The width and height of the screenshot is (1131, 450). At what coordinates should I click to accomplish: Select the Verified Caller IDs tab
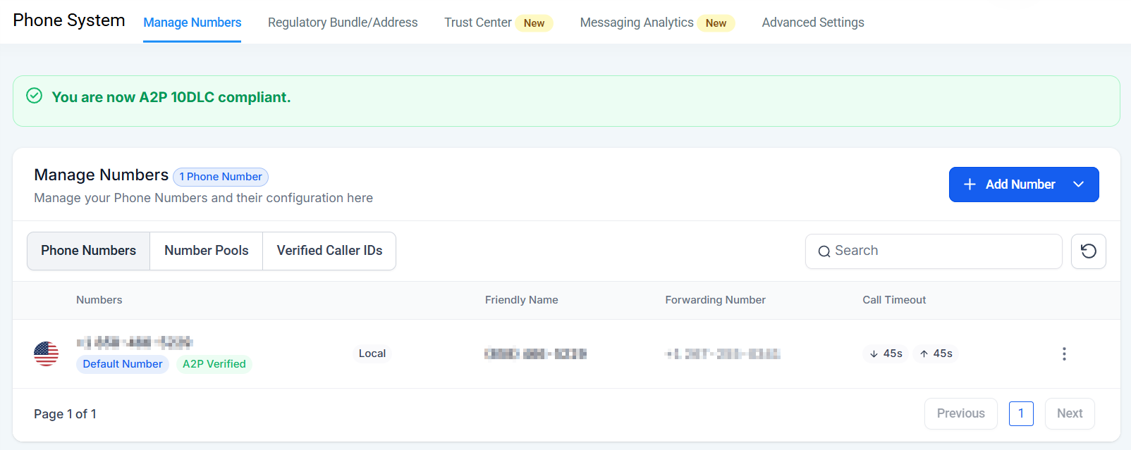coord(329,251)
